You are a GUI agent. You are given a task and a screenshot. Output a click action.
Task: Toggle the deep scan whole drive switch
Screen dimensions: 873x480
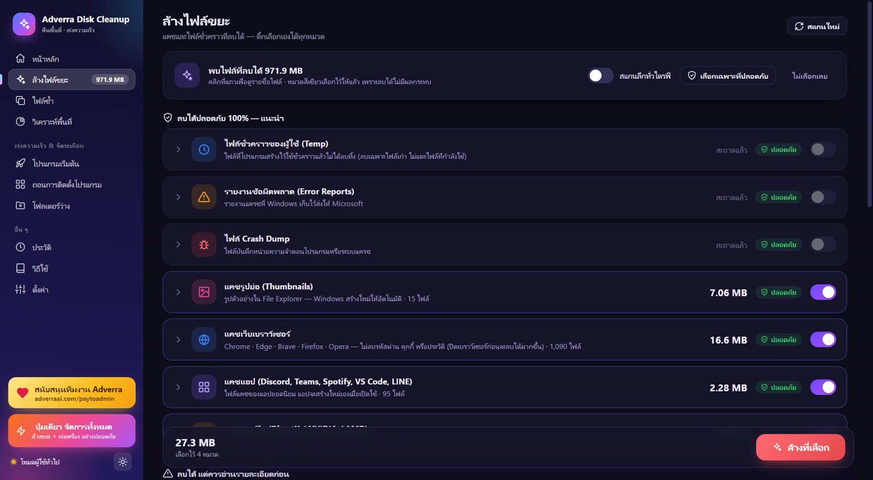[x=600, y=76]
